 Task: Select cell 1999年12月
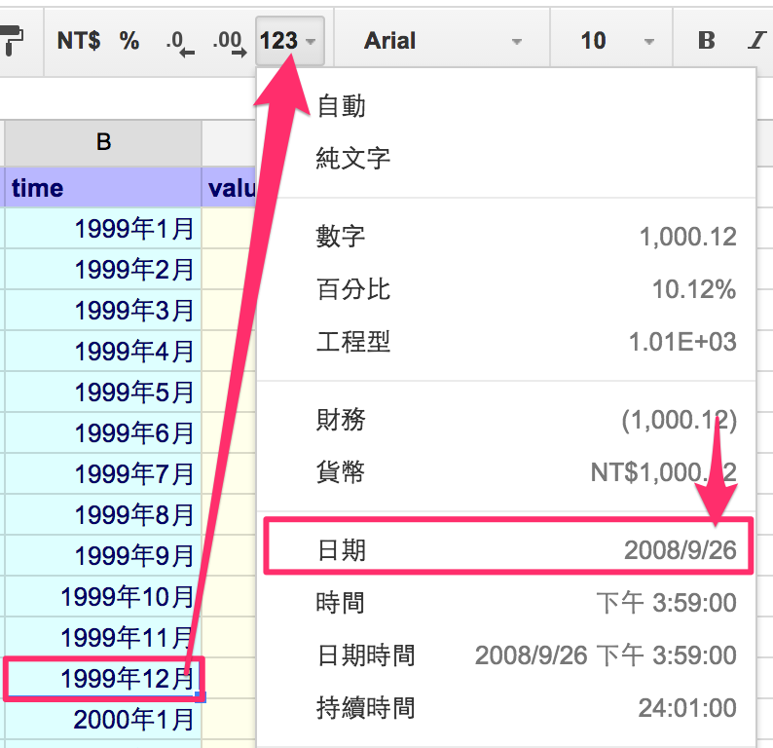(103, 679)
